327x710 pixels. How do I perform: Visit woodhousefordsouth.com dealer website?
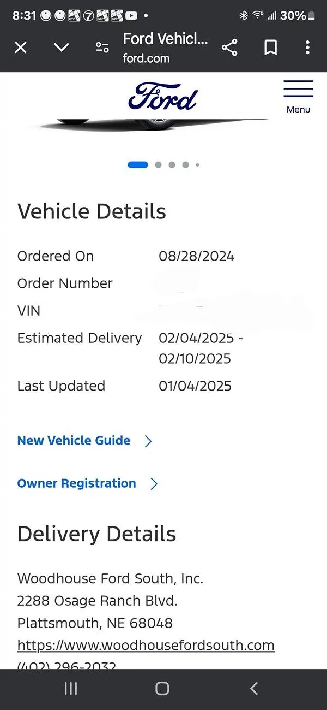(x=146, y=646)
